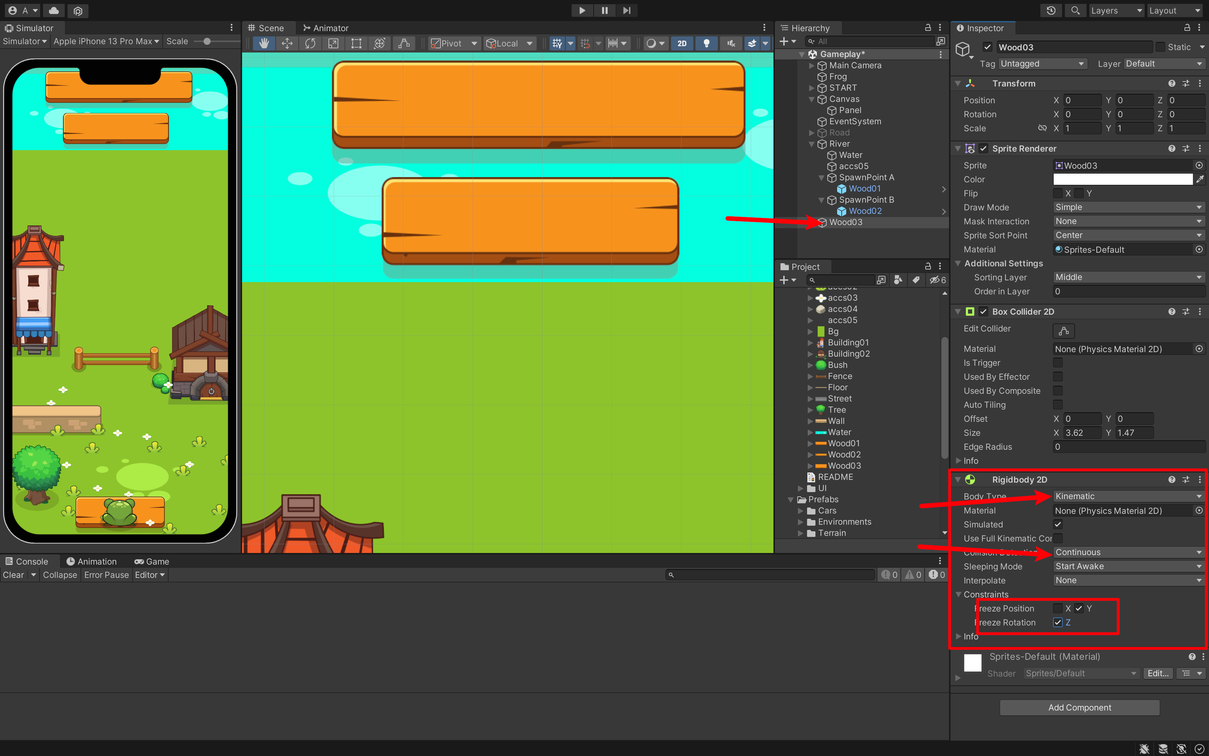This screenshot has width=1209, height=756.
Task: Switch to the Animator tab
Action: (326, 28)
